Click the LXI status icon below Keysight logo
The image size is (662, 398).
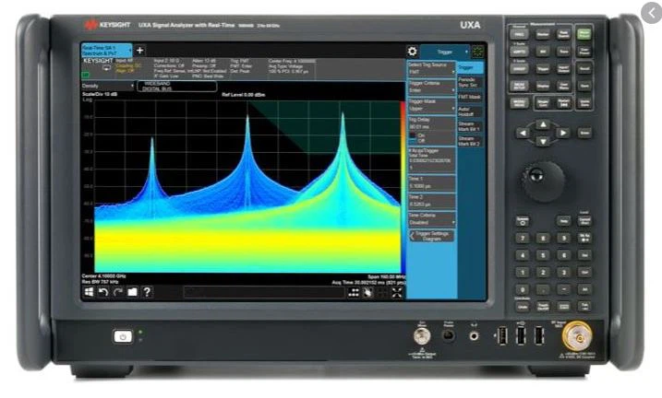86,75
